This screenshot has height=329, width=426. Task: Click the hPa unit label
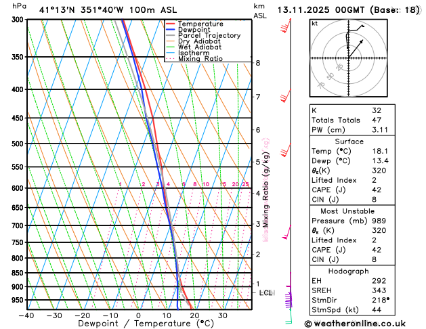(x=19, y=6)
